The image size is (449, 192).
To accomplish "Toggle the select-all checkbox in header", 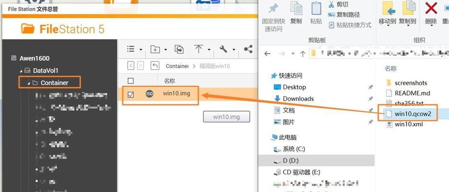I will click(x=130, y=81).
